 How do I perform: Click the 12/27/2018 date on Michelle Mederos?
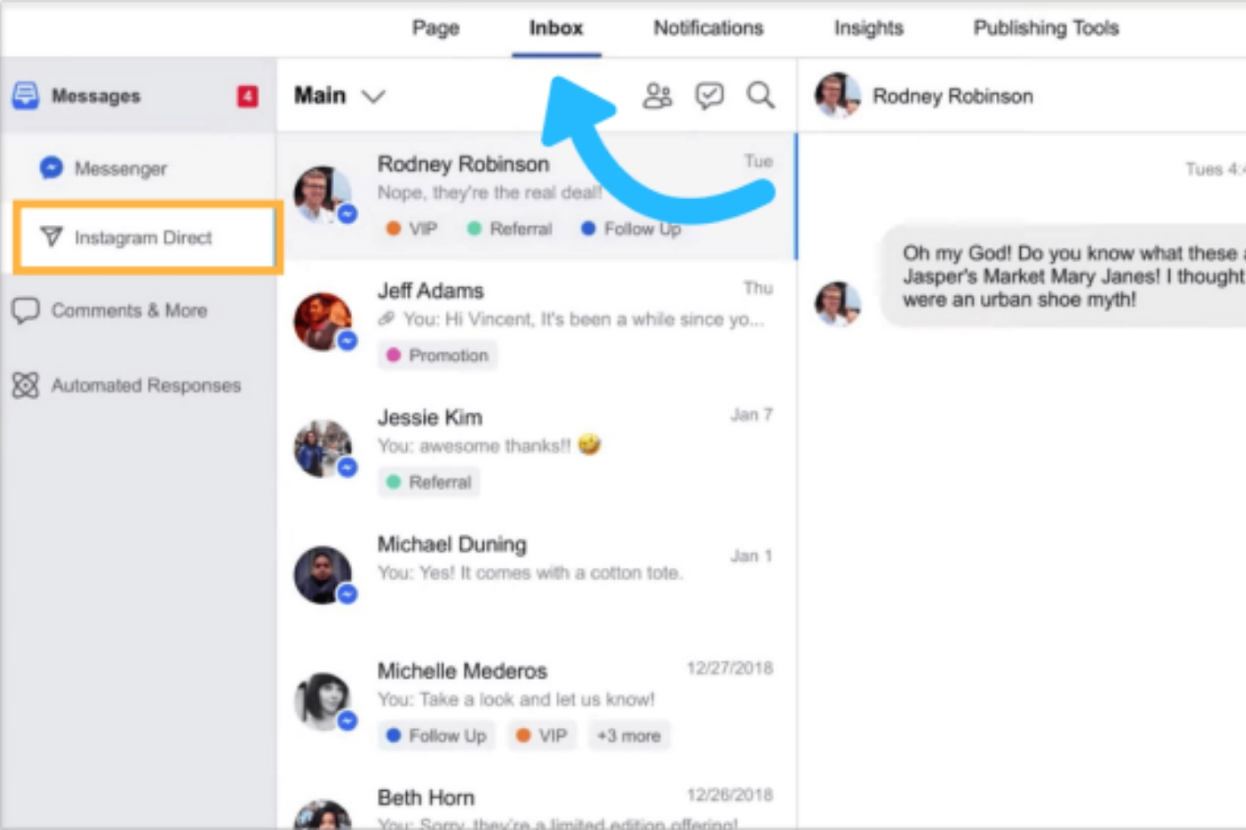click(729, 668)
